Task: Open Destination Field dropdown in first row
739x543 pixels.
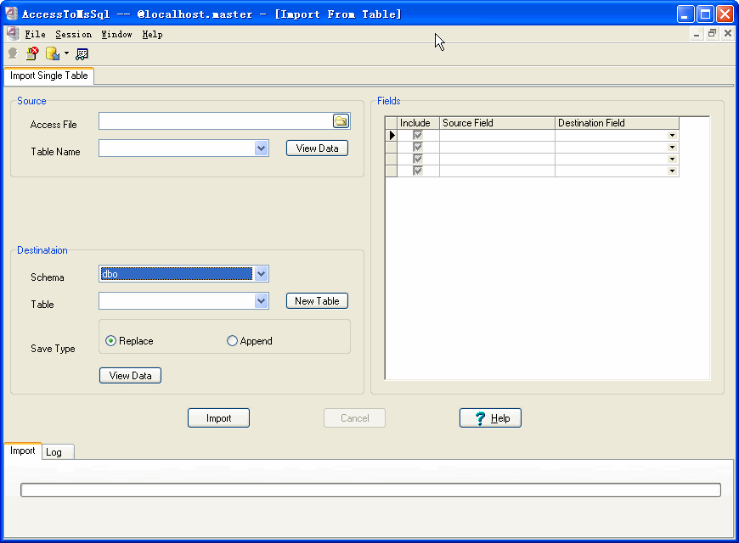Action: pyautogui.click(x=672, y=135)
